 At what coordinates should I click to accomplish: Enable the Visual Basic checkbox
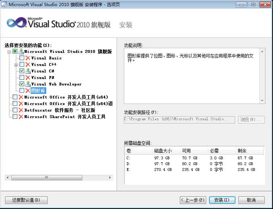tap(22, 58)
